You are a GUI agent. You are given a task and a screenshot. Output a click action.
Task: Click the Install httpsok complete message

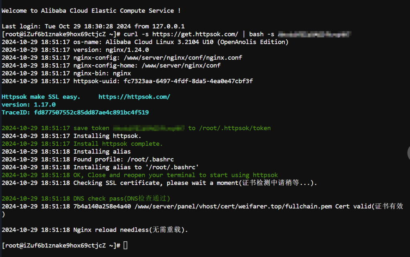pos(118,144)
